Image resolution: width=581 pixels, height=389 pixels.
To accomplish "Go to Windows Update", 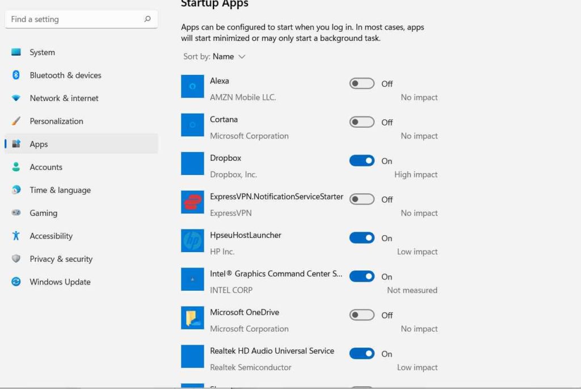I will (82, 282).
